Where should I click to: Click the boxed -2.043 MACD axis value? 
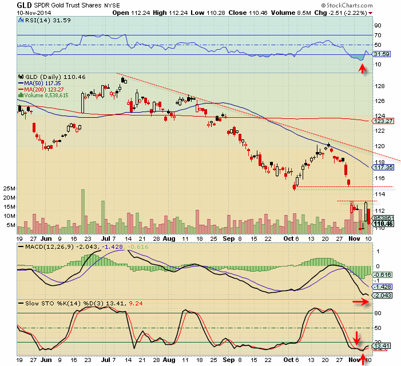pos(383,296)
